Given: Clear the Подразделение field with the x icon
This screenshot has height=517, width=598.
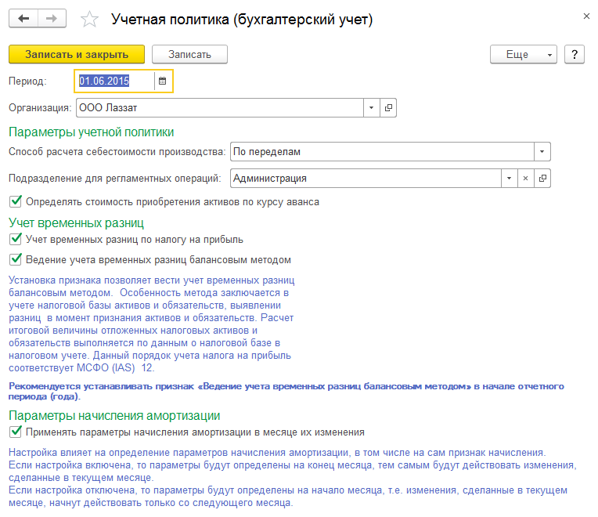Looking at the screenshot, I should tap(526, 179).
